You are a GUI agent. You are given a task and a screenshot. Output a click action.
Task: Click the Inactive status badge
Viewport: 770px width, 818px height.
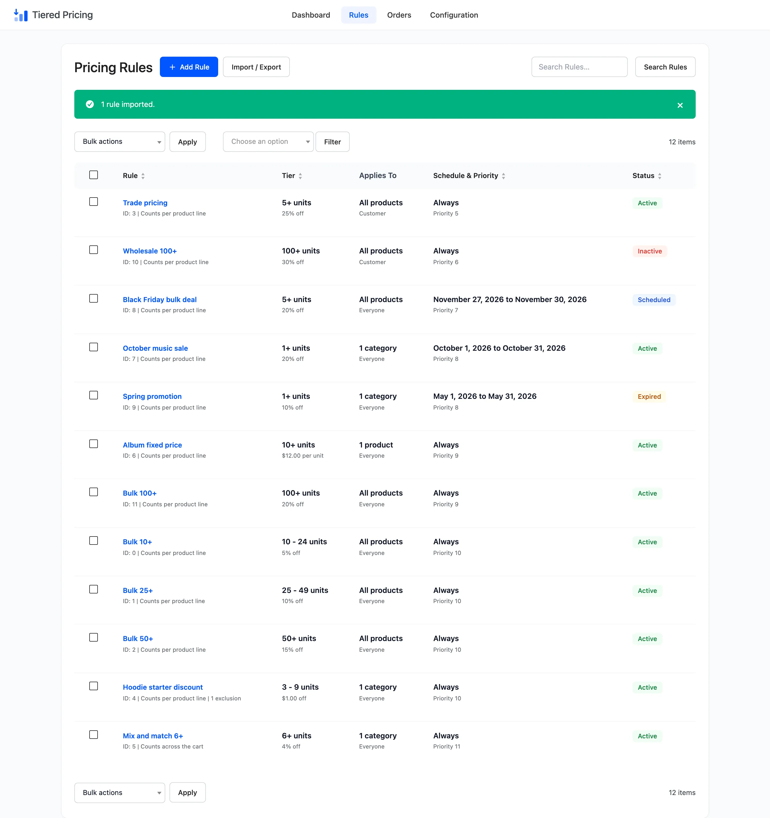coord(649,251)
